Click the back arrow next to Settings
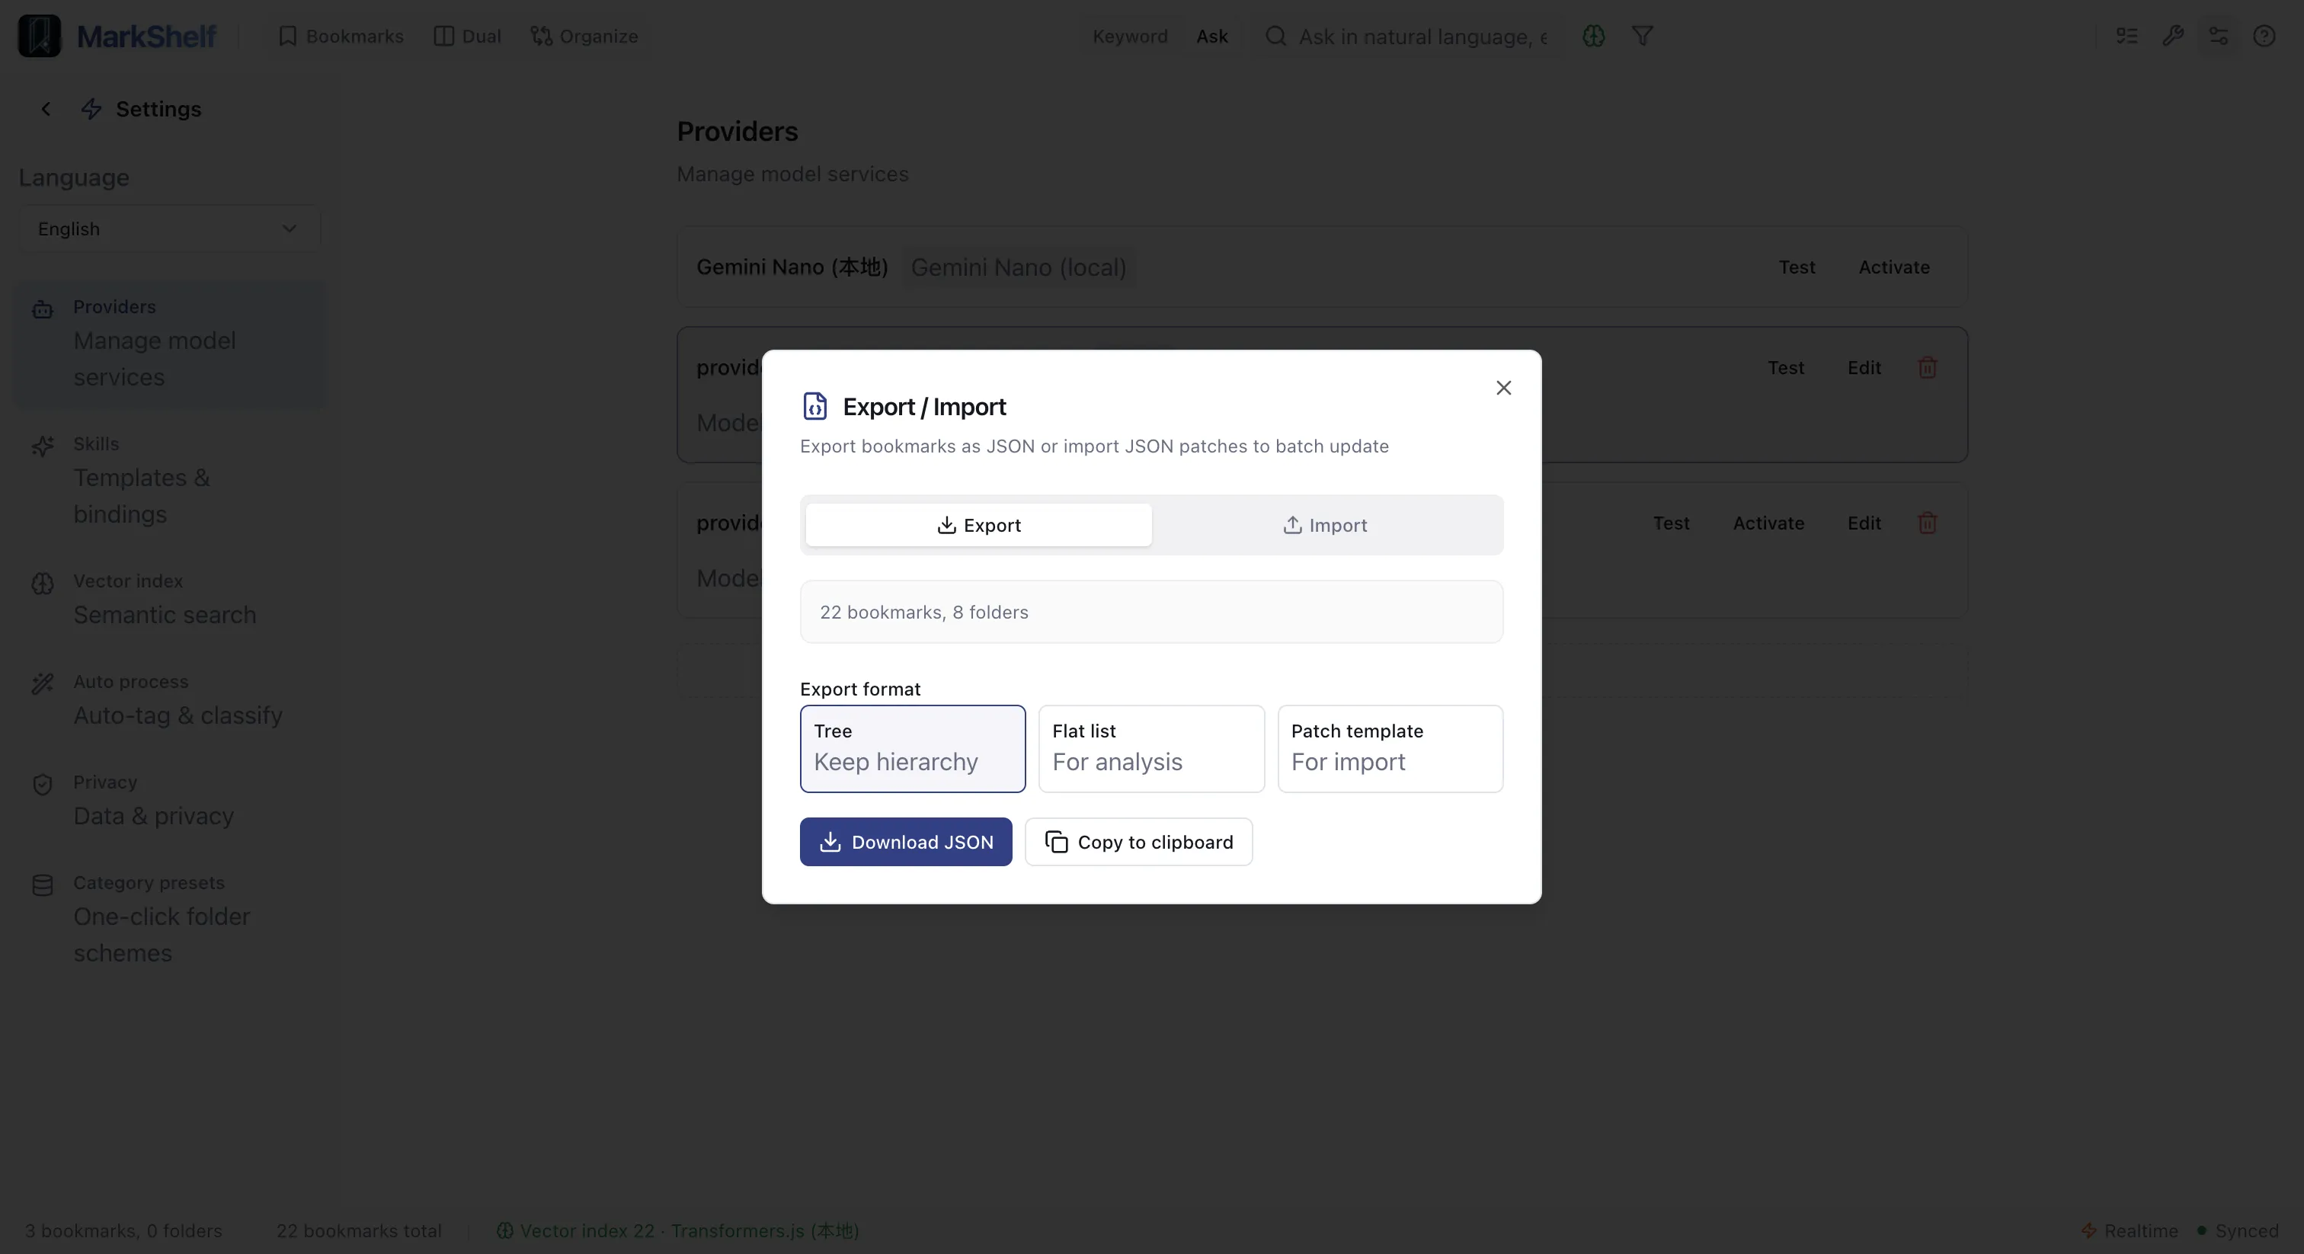This screenshot has width=2304, height=1254. pyautogui.click(x=46, y=109)
